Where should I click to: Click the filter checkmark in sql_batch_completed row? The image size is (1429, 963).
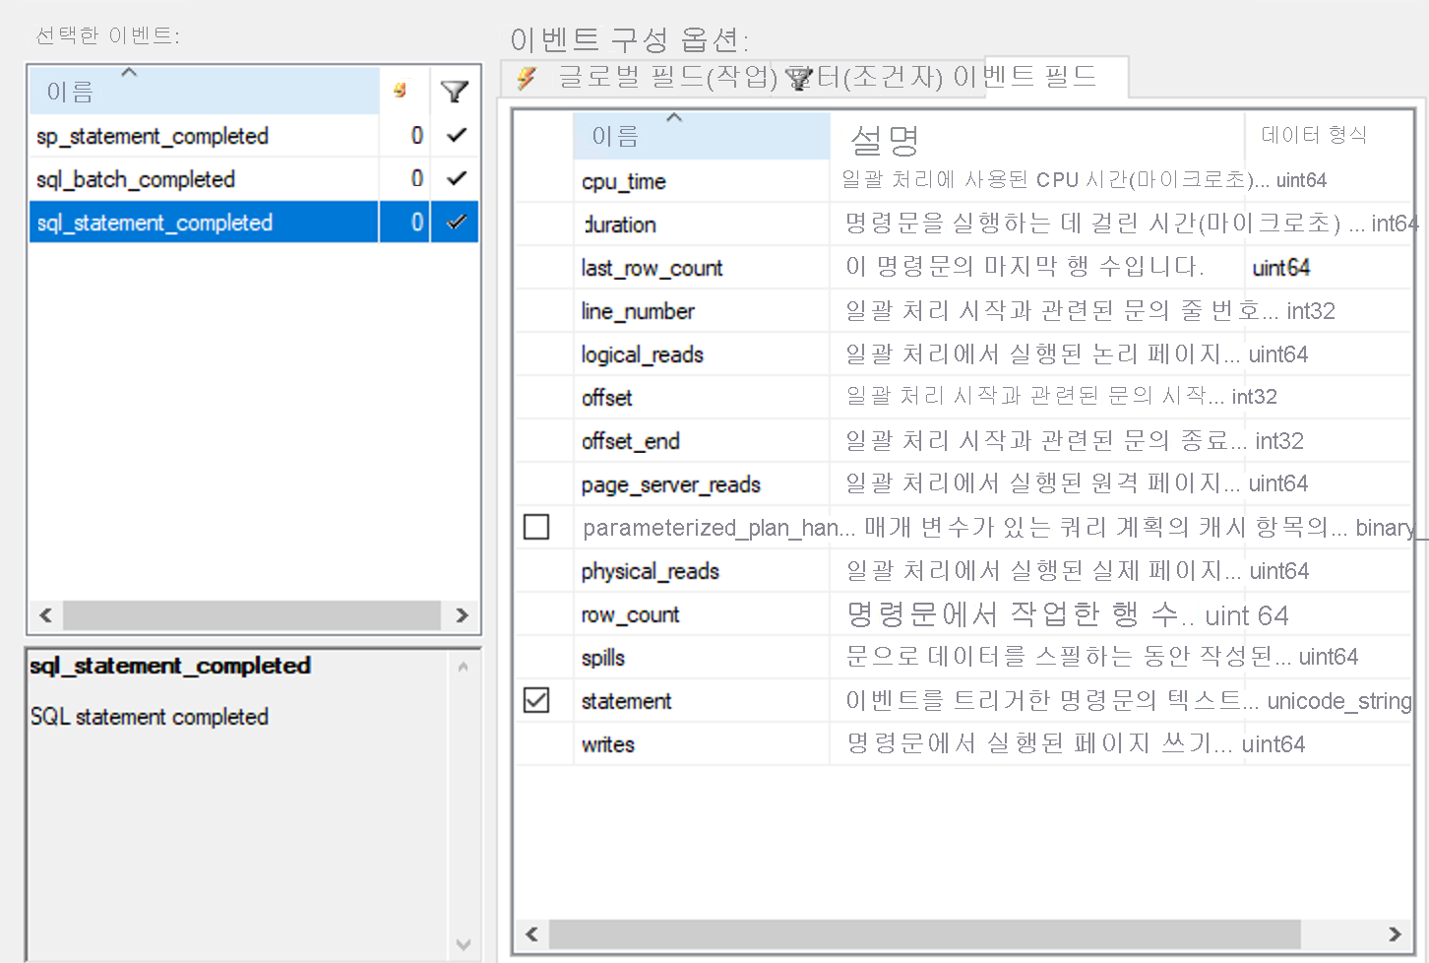click(456, 178)
